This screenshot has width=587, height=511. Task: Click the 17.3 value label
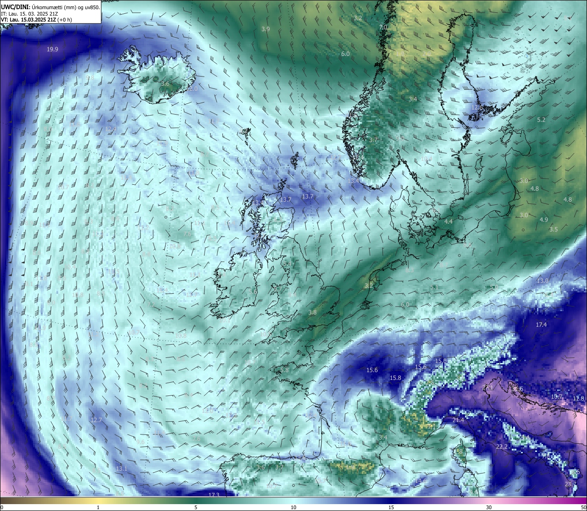(214, 495)
